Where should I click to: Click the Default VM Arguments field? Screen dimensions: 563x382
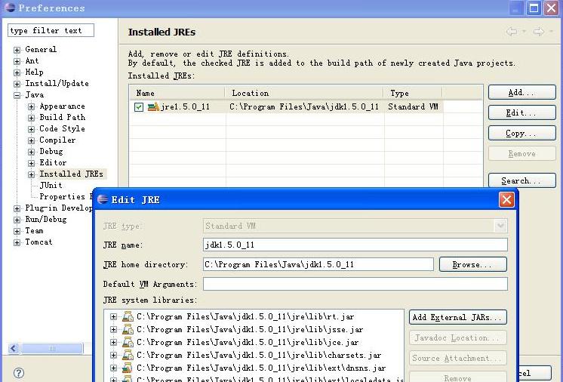pyautogui.click(x=355, y=284)
